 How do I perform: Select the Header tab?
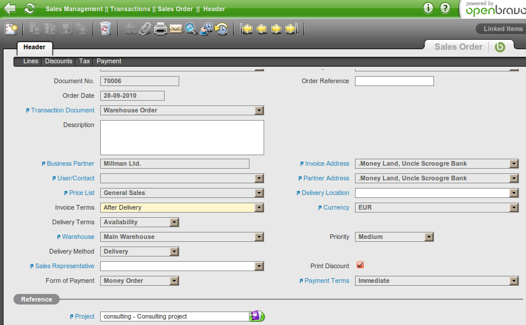pos(35,47)
